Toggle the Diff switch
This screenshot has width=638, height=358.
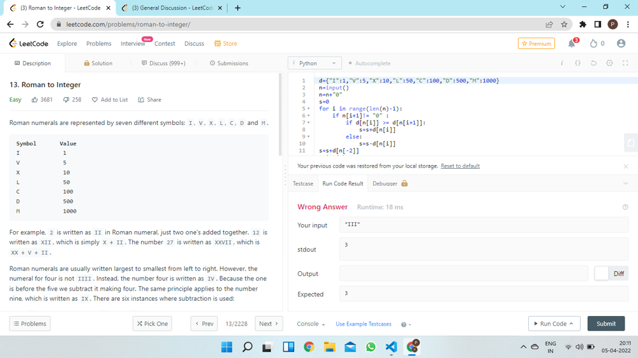pos(611,273)
